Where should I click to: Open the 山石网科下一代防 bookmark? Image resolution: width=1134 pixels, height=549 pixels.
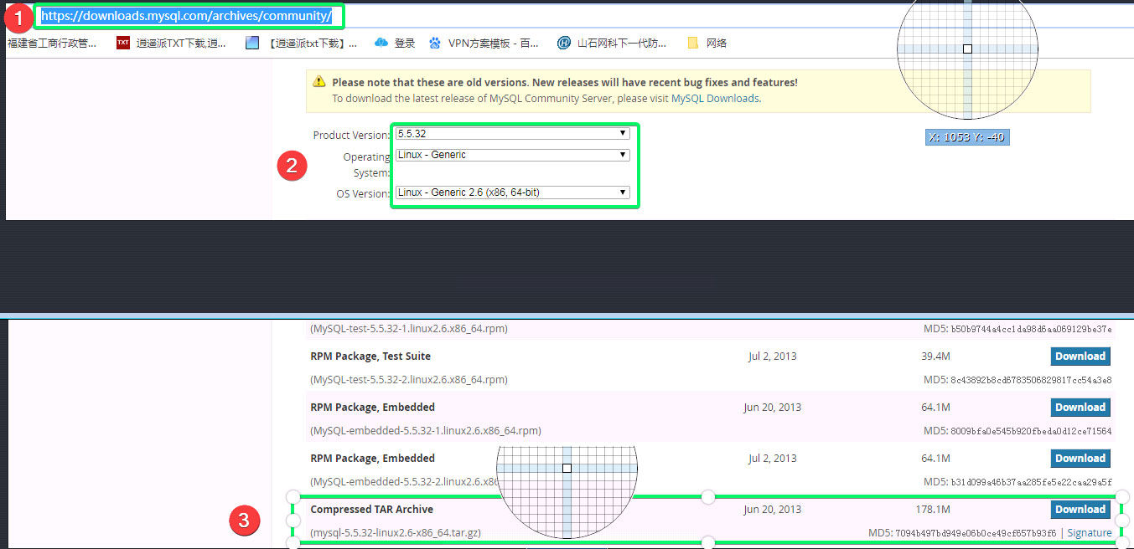622,43
